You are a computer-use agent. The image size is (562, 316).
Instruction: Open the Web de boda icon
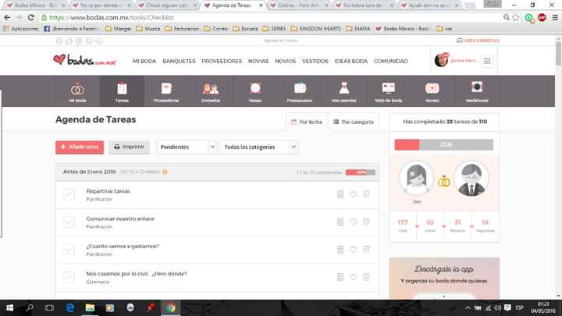[389, 87]
